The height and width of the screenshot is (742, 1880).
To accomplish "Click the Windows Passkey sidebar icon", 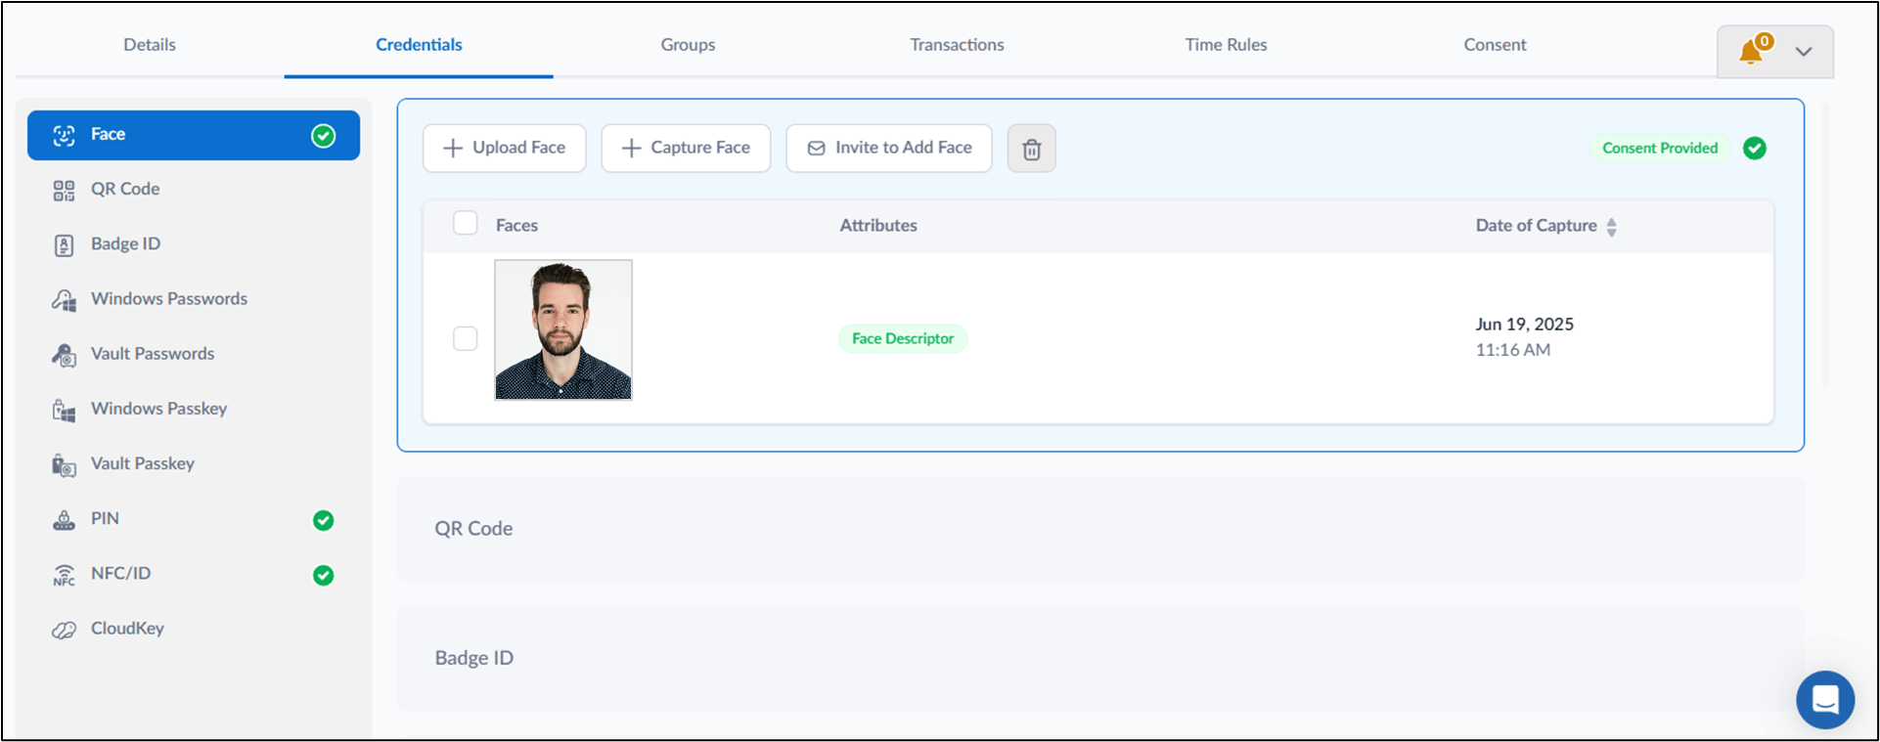I will (64, 410).
